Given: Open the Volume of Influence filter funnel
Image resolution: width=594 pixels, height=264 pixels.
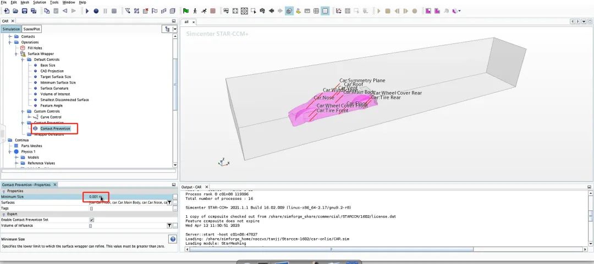Looking at the screenshot, I should pyautogui.click(x=169, y=226).
